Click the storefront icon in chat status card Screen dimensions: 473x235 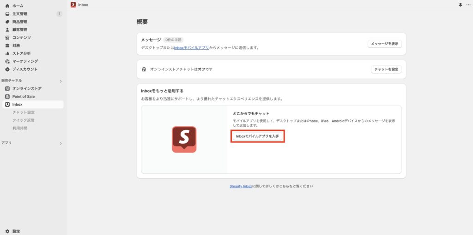(144, 69)
